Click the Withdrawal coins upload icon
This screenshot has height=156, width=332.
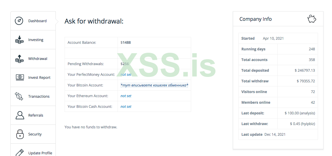[x=19, y=59]
